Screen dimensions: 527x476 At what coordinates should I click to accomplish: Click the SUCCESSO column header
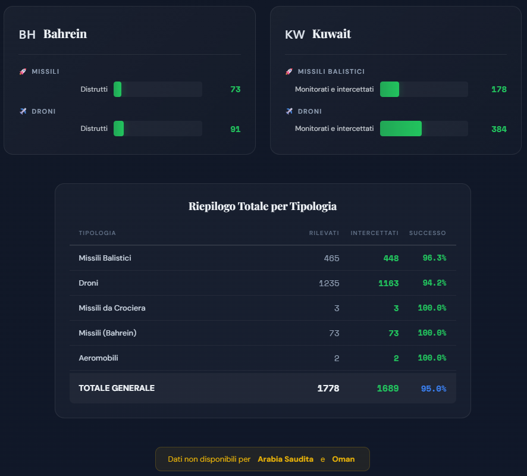[427, 233]
